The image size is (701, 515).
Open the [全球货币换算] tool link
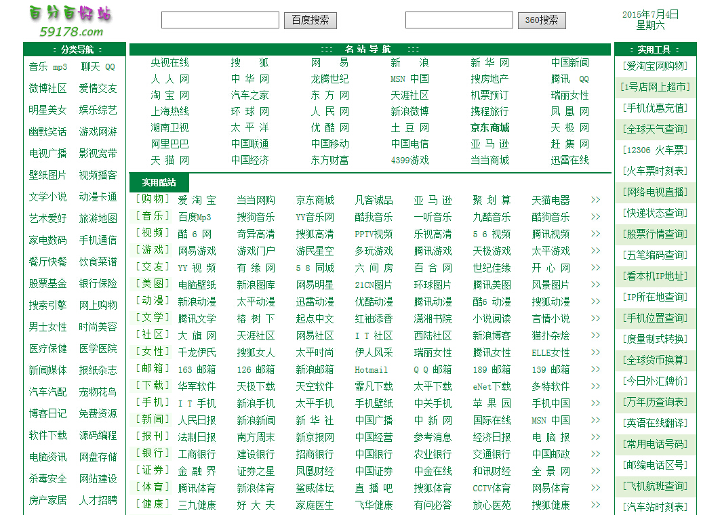656,360
